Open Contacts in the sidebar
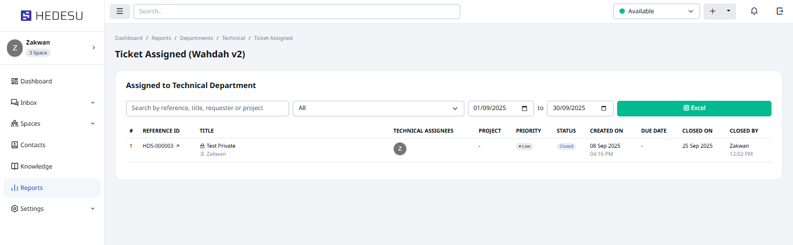Viewport: 793px width, 245px height. pyautogui.click(x=33, y=145)
